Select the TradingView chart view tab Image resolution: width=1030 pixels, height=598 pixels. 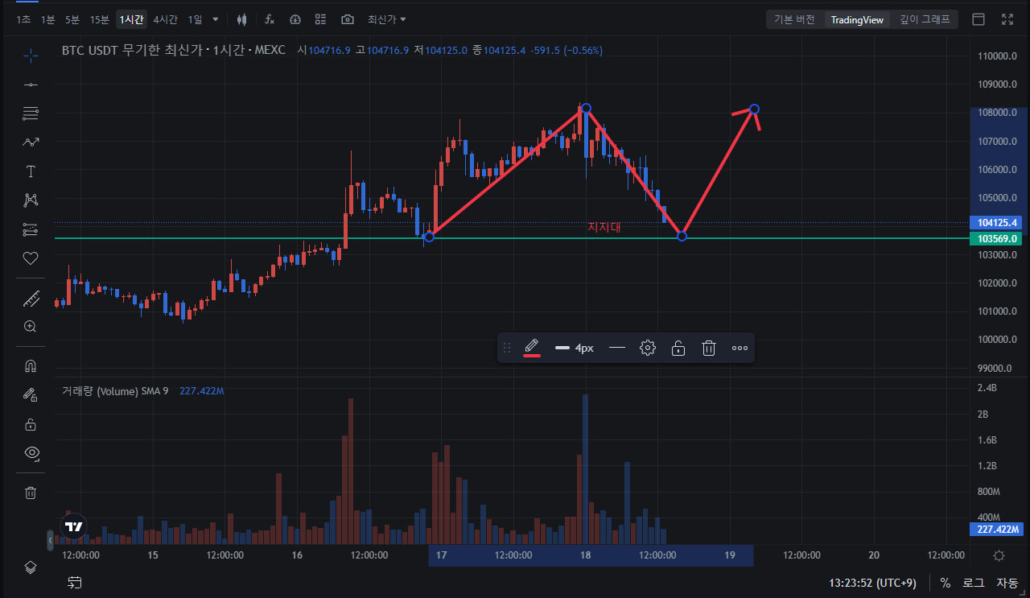[x=857, y=19]
